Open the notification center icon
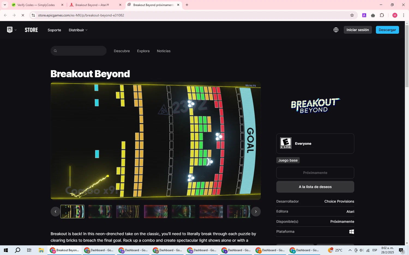 click(401, 250)
